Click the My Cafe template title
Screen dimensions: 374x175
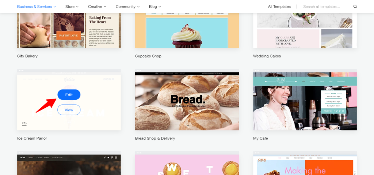260,138
